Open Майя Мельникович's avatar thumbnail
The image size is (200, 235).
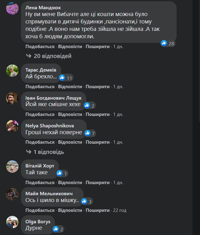pyautogui.click(x=12, y=194)
